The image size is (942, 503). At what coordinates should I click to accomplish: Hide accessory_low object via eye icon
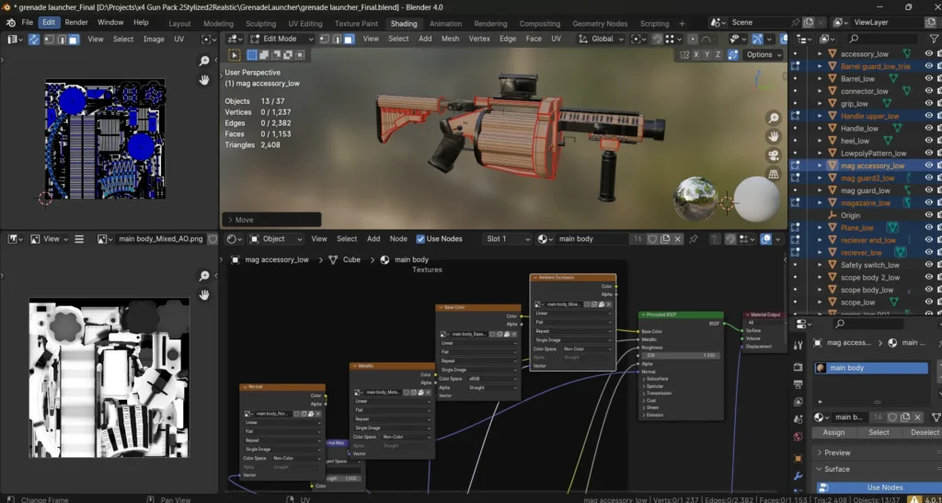(927, 54)
